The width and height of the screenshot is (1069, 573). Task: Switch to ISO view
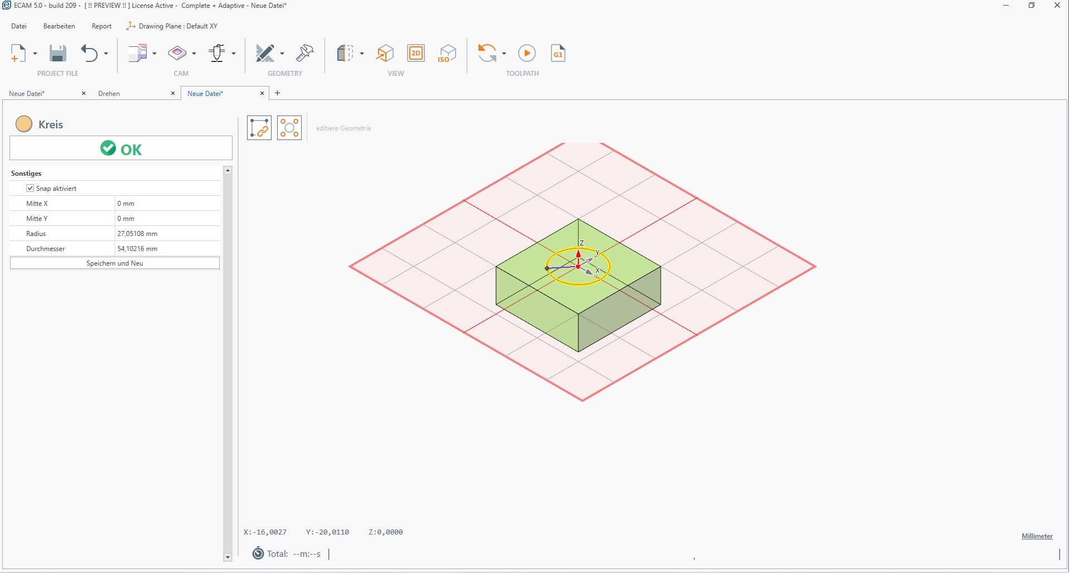click(447, 54)
